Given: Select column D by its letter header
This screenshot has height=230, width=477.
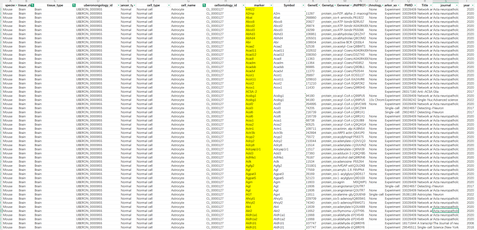Looking at the screenshot, I should (98, 2).
